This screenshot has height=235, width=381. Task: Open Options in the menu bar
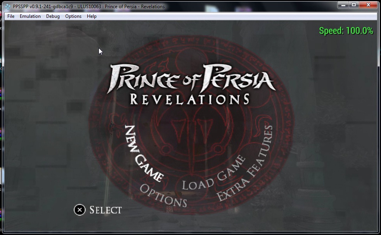pyautogui.click(x=73, y=16)
